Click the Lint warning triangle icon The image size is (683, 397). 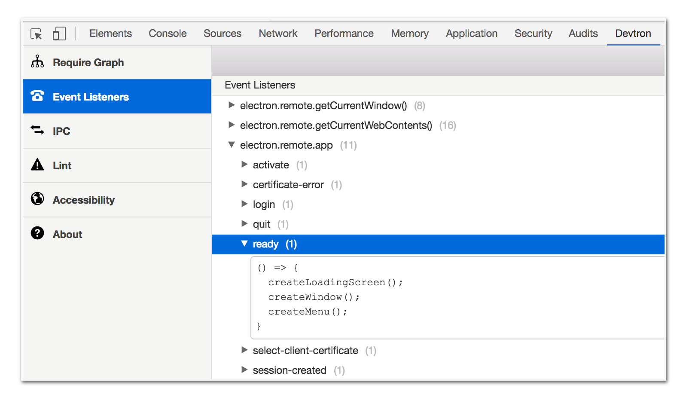[x=37, y=165]
